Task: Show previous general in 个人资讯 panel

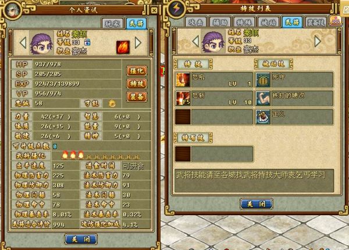Action: [x=23, y=42]
